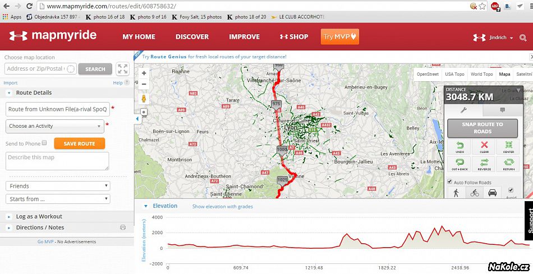533x274 pixels.
Task: Expand Log as a Workout section
Action: click(9, 217)
